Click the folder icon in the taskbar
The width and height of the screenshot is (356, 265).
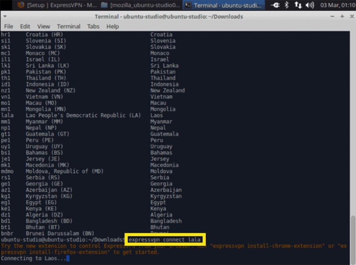[x=104, y=5]
